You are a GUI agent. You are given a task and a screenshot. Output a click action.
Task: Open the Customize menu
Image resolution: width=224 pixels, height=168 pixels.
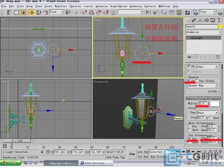click(x=150, y=6)
